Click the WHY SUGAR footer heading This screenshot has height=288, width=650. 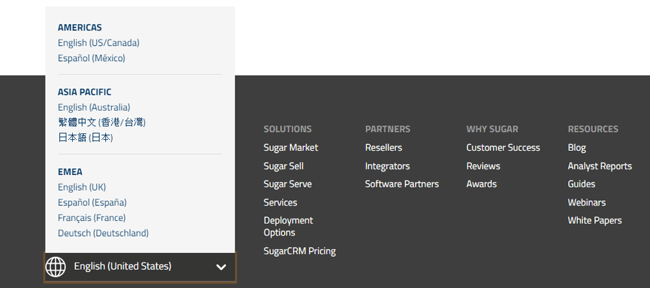tap(493, 129)
